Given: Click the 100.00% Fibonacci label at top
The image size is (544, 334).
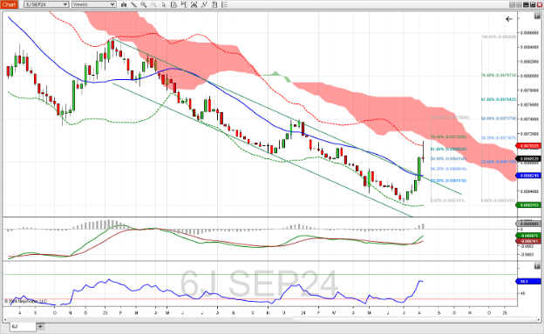Looking at the screenshot, I should click(x=499, y=37).
